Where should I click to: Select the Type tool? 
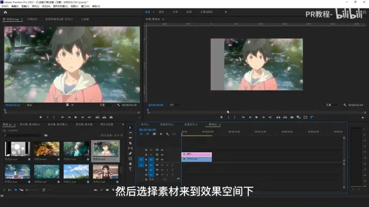130,169
